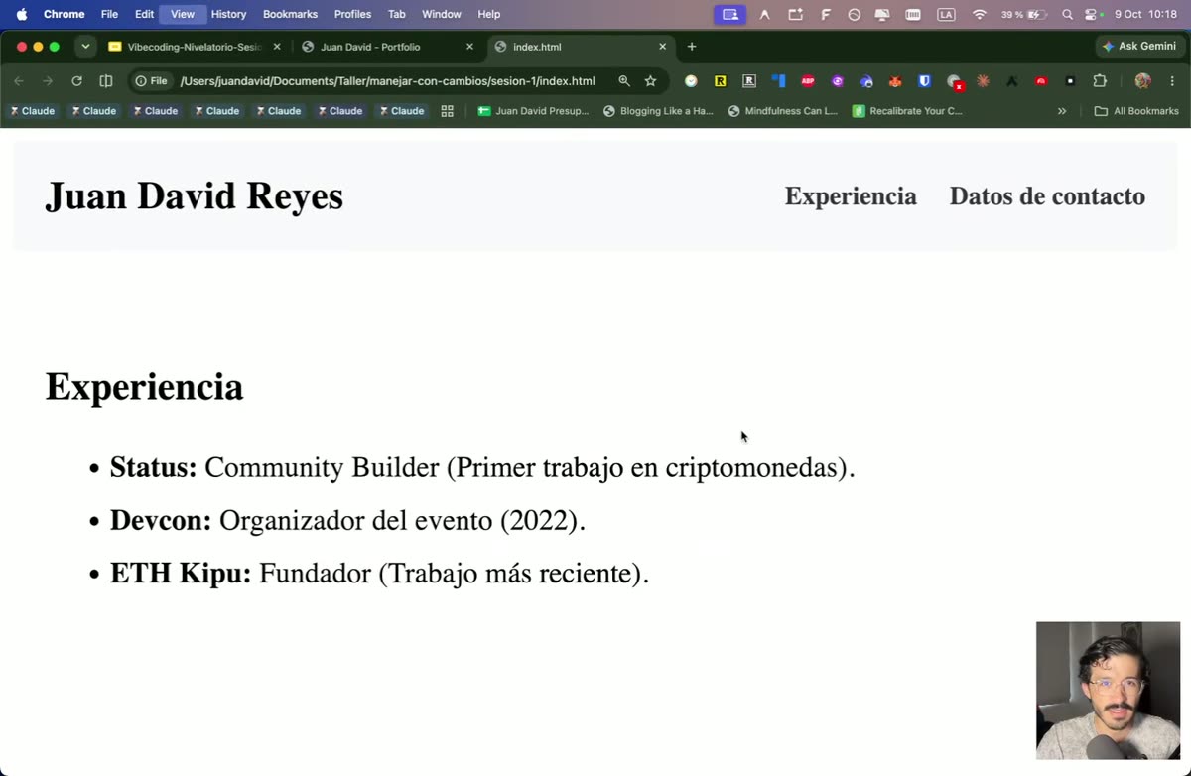
Task: Open the Juan David Presup... bookmark
Action: pos(533,111)
